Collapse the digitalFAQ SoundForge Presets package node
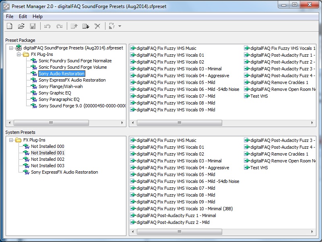Viewport: 322px width, 242px height. [x=11, y=48]
